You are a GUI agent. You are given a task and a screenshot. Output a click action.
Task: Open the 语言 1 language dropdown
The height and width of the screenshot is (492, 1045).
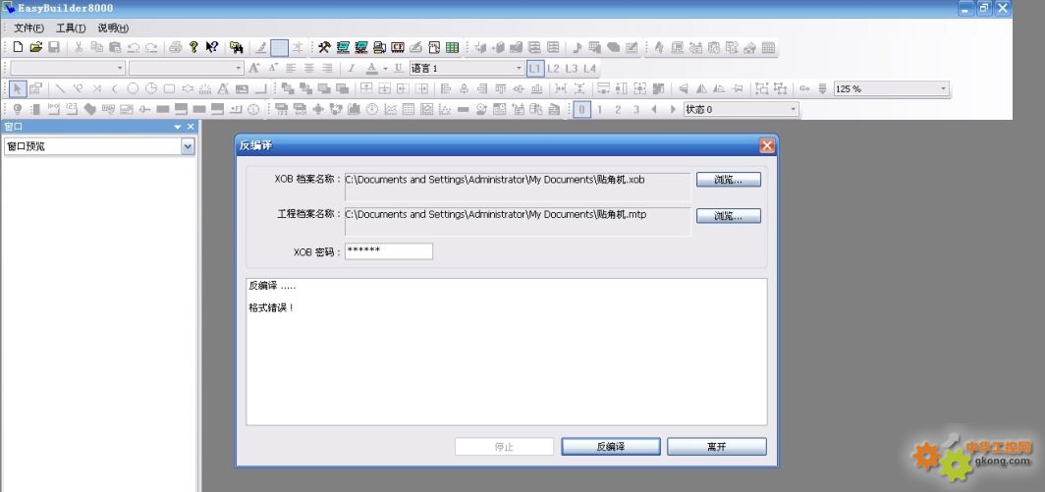click(520, 68)
